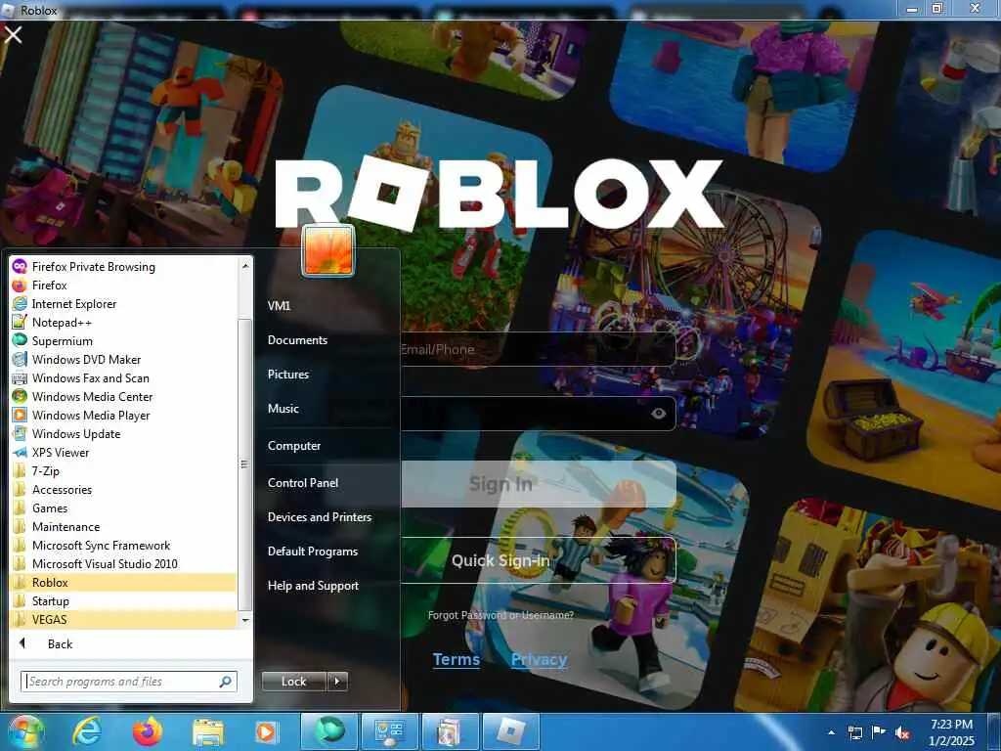The width and height of the screenshot is (1001, 751).
Task: Click the Roblox Email/Phone field
Action: (537, 349)
